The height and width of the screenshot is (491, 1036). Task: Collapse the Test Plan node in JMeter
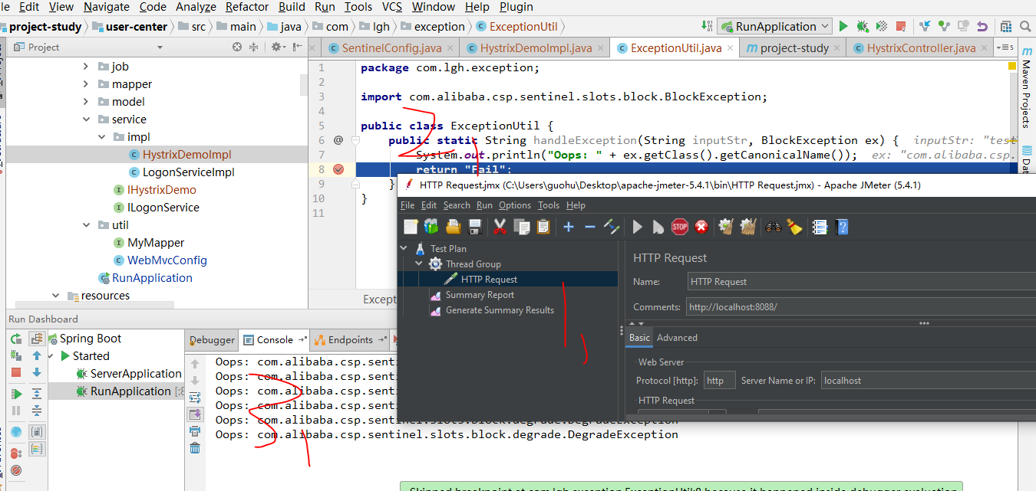(x=404, y=248)
